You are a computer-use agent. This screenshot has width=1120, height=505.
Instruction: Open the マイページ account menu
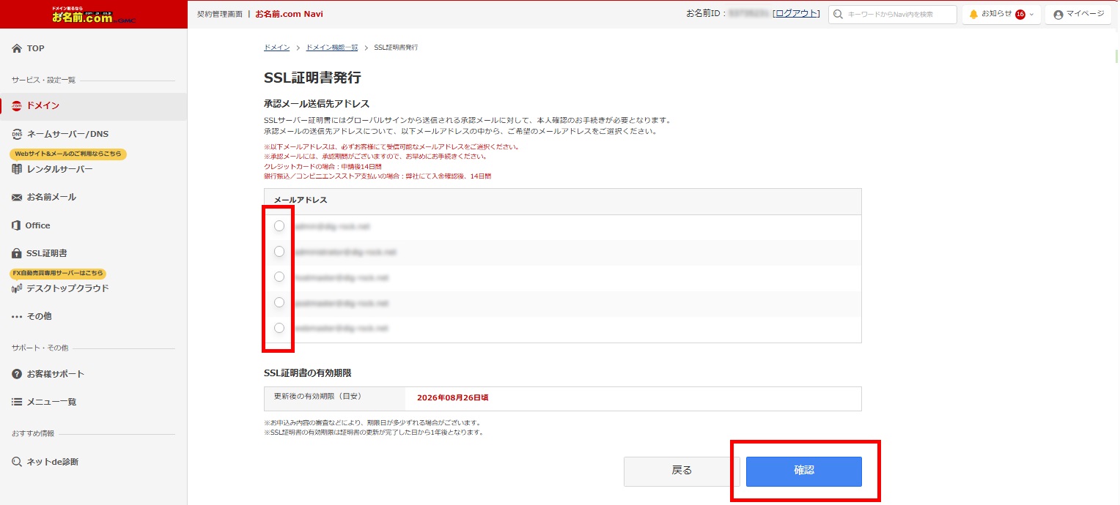1078,15
